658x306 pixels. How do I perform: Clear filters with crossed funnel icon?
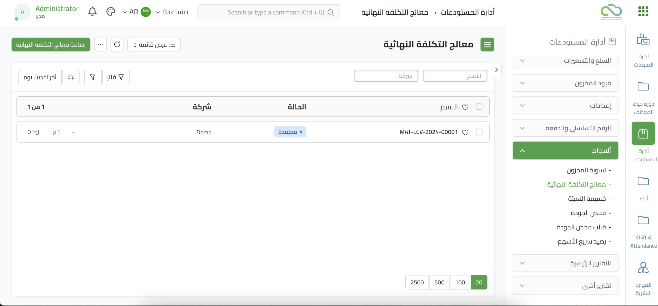(x=93, y=77)
